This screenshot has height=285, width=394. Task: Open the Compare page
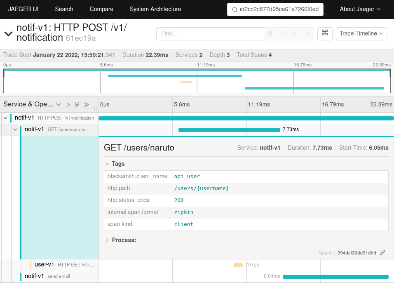click(101, 9)
